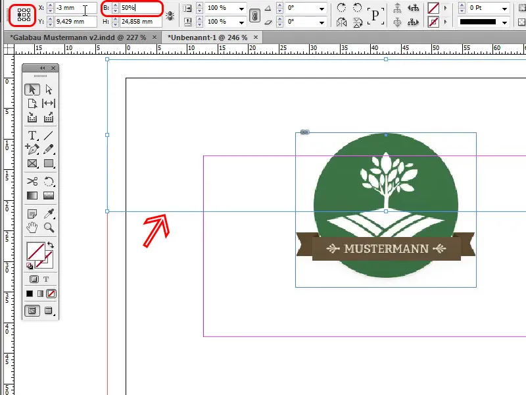Select the Scissors tool
This screenshot has height=395, width=526.
click(x=32, y=182)
